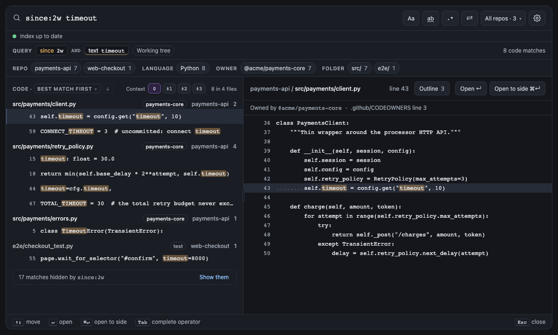
Task: Click the Index up to date status
Action: [38, 36]
